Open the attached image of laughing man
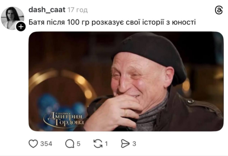The image size is (228, 156). [126, 81]
